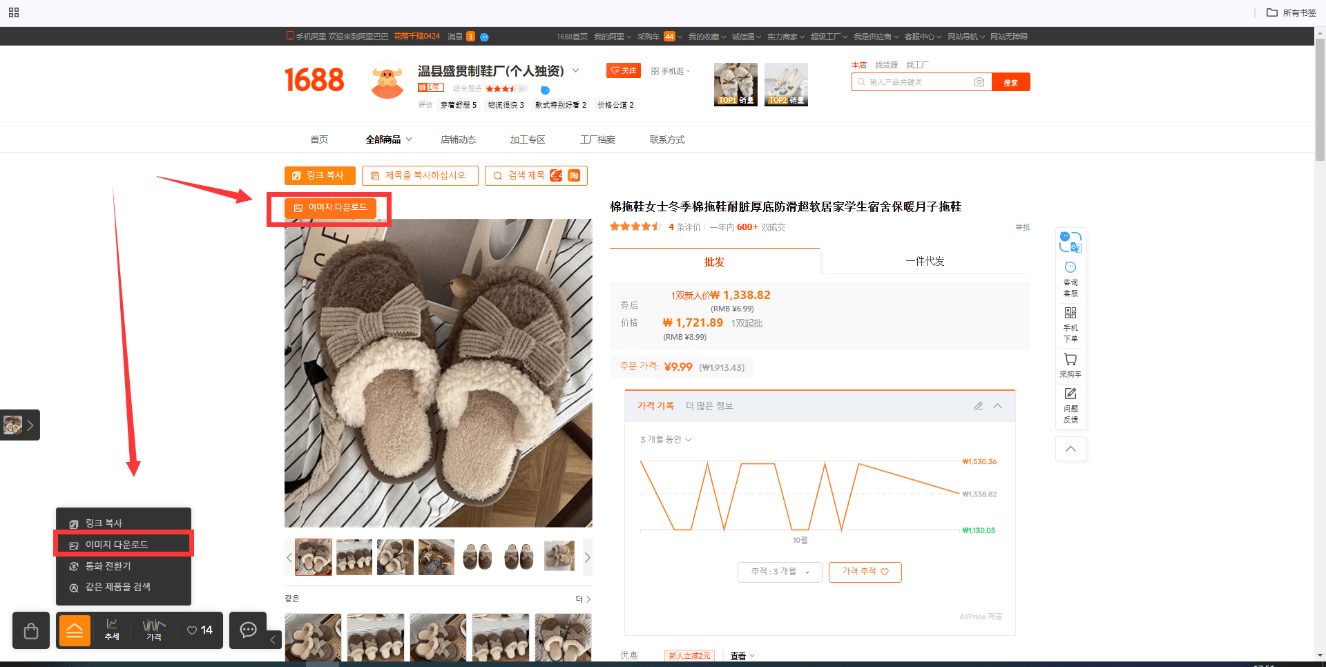Click the camera image-search icon in search box
This screenshot has width=1326, height=667.
click(979, 82)
